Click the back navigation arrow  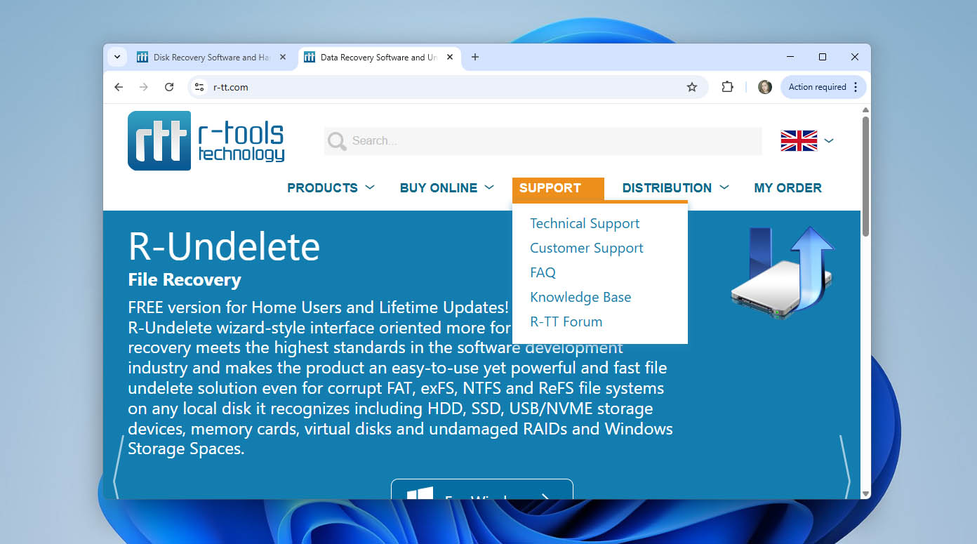(119, 87)
